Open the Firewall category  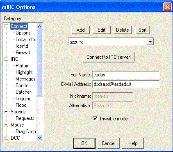tap(23, 53)
